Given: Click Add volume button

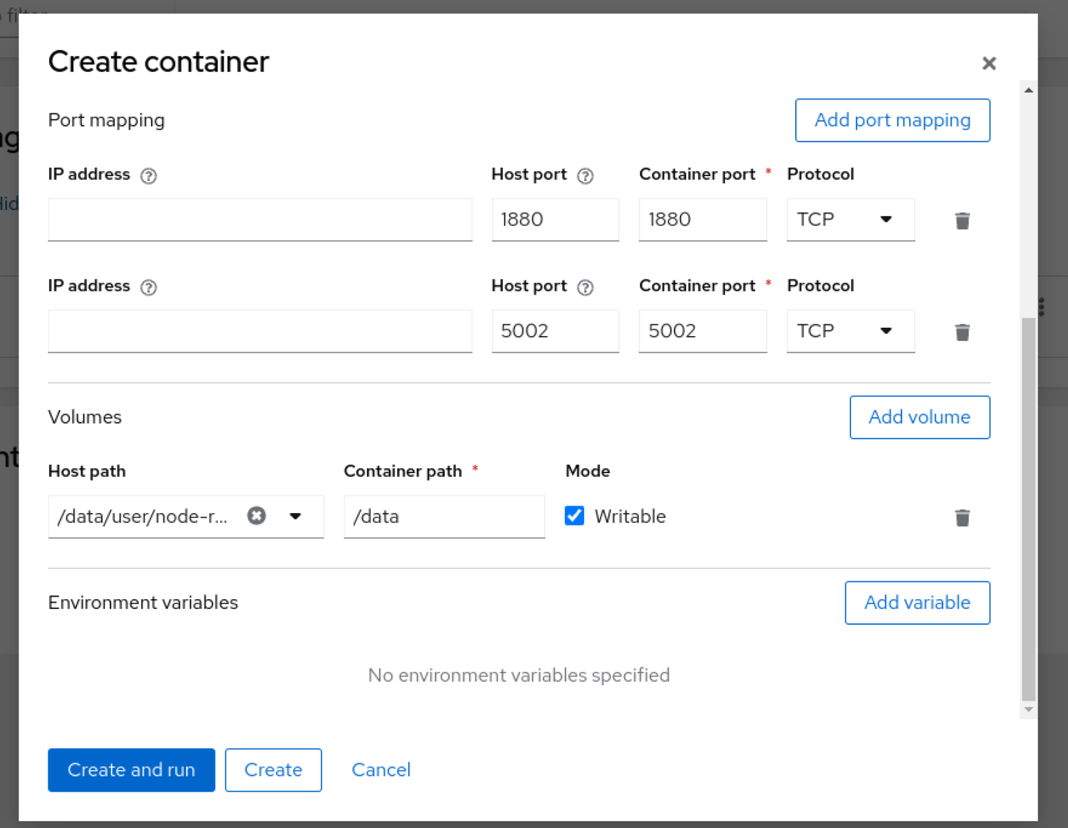Looking at the screenshot, I should pyautogui.click(x=919, y=417).
